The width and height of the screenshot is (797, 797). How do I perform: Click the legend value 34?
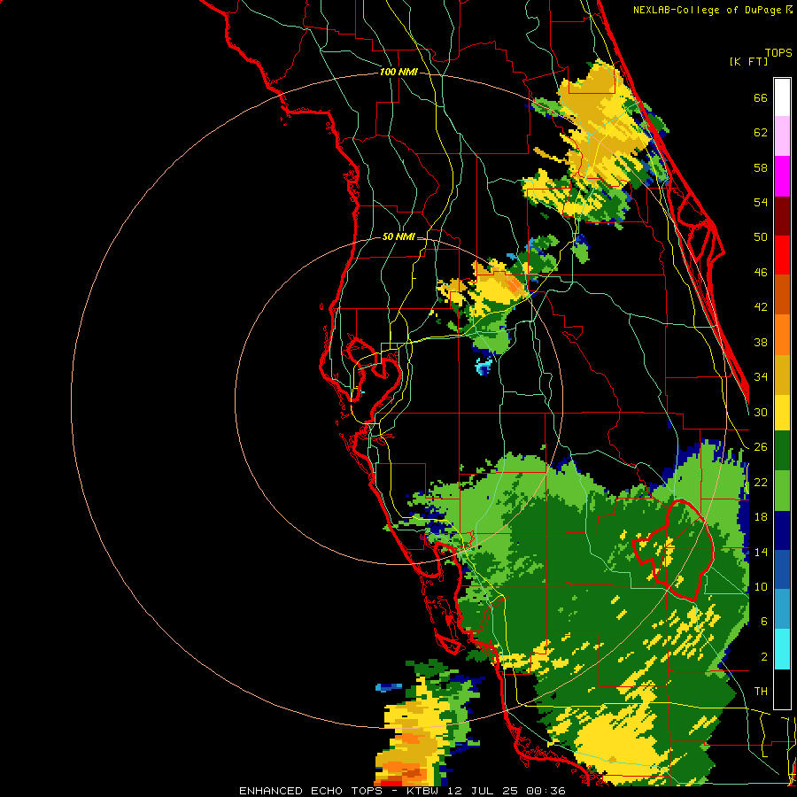click(761, 377)
